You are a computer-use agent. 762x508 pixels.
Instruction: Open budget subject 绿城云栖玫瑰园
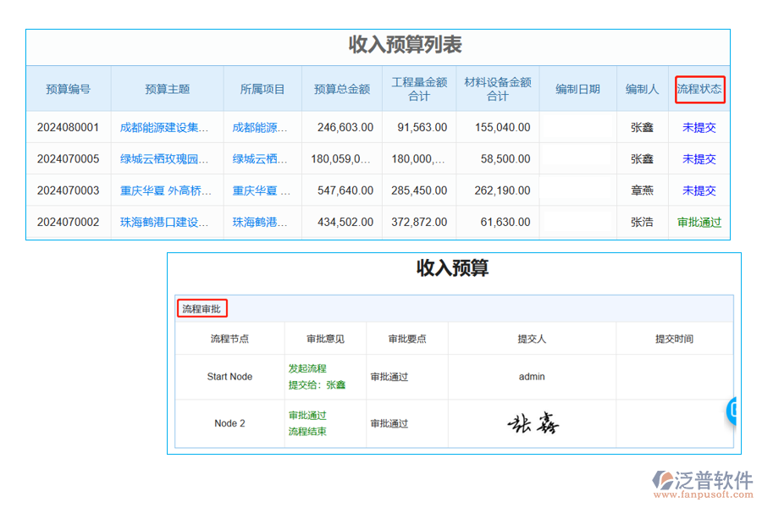(x=164, y=158)
